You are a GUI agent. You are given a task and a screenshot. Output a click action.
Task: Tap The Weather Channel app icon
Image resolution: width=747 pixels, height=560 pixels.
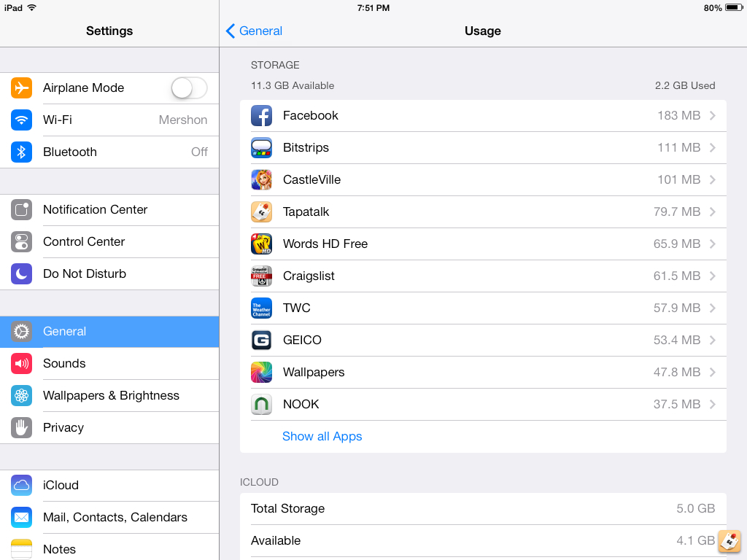[262, 308]
